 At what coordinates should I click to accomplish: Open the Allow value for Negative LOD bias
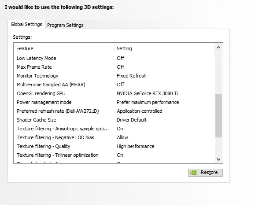(x=122, y=137)
